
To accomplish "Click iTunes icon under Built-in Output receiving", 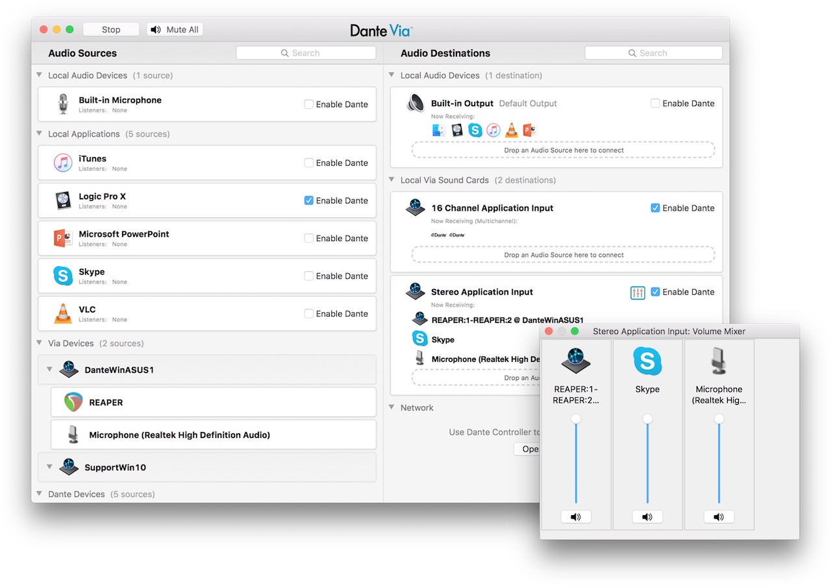I will pyautogui.click(x=493, y=130).
